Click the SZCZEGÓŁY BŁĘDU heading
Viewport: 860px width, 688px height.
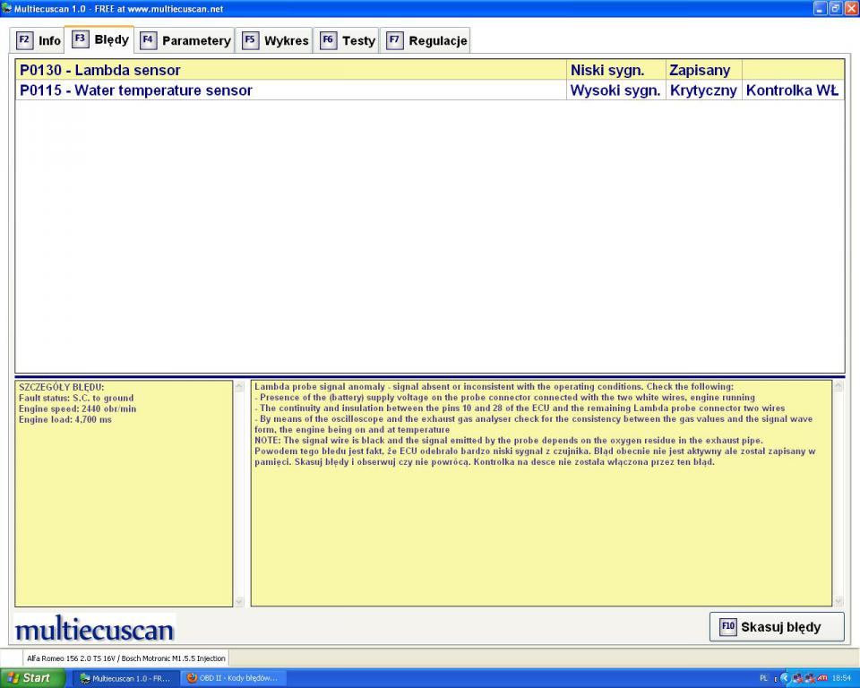coord(62,387)
